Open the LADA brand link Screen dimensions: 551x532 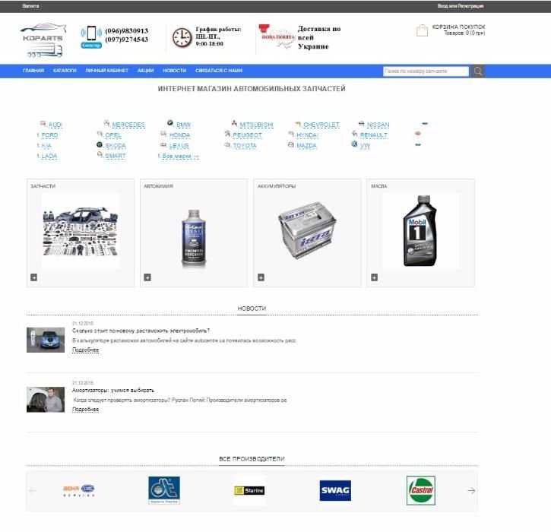point(49,156)
